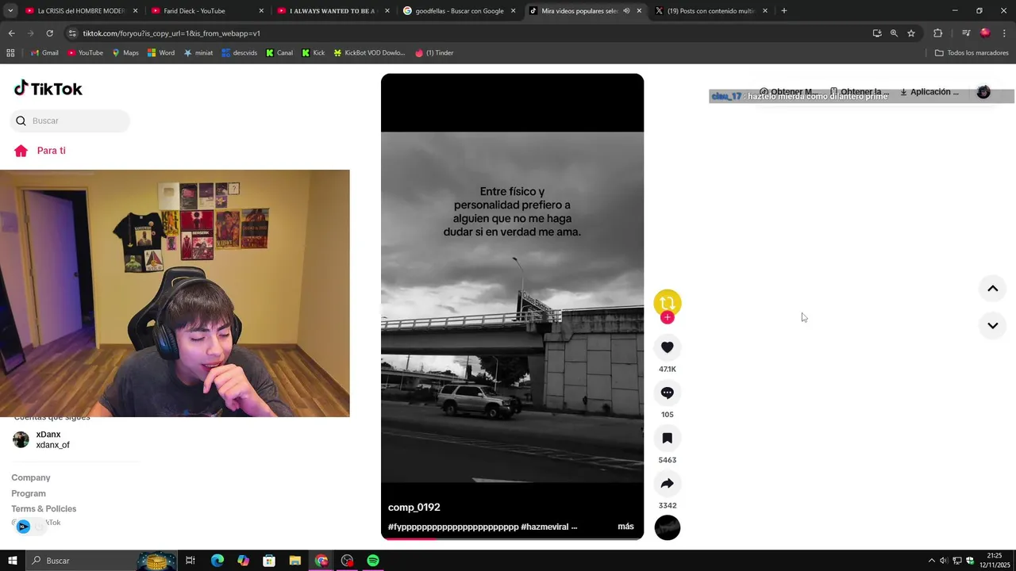The image size is (1016, 571).
Task: Switch to La CRISIS del HOMBRE tab
Action: 81,11
